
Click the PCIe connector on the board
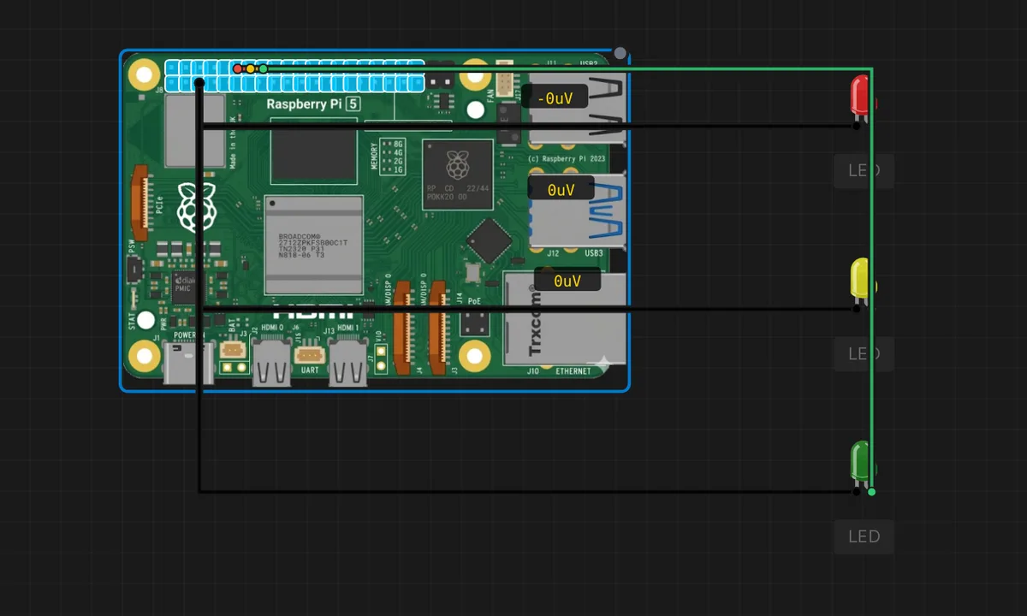click(140, 204)
